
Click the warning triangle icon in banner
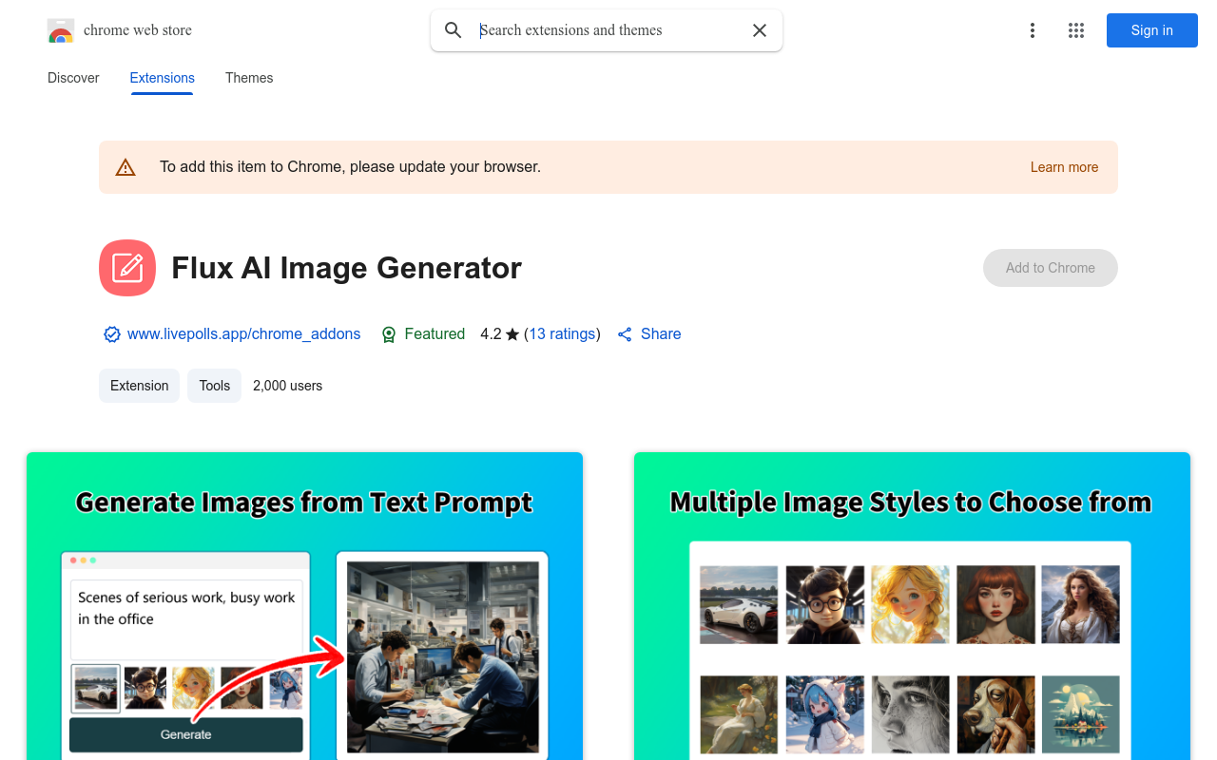pos(126,167)
